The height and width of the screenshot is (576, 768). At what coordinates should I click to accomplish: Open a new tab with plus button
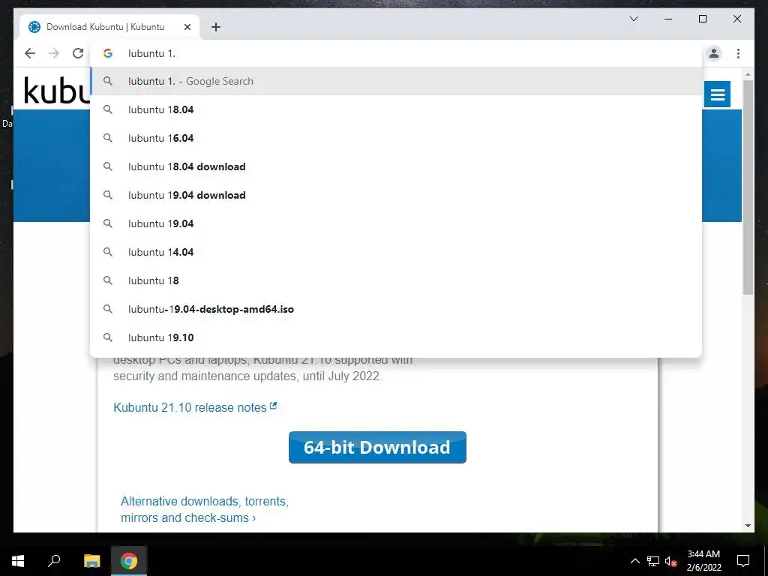pos(216,27)
